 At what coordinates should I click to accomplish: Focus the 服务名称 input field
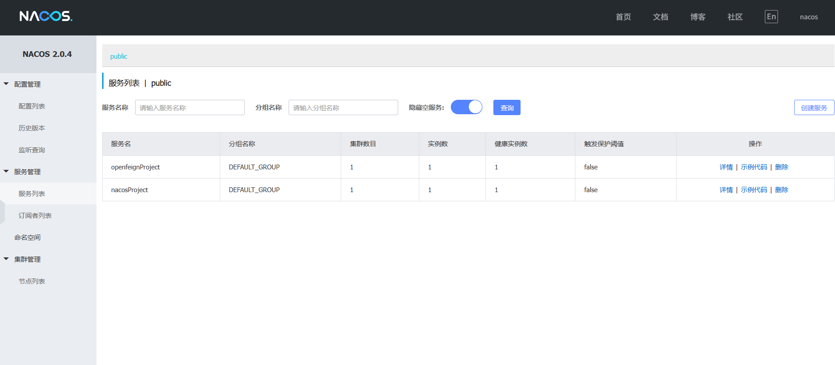pyautogui.click(x=190, y=108)
